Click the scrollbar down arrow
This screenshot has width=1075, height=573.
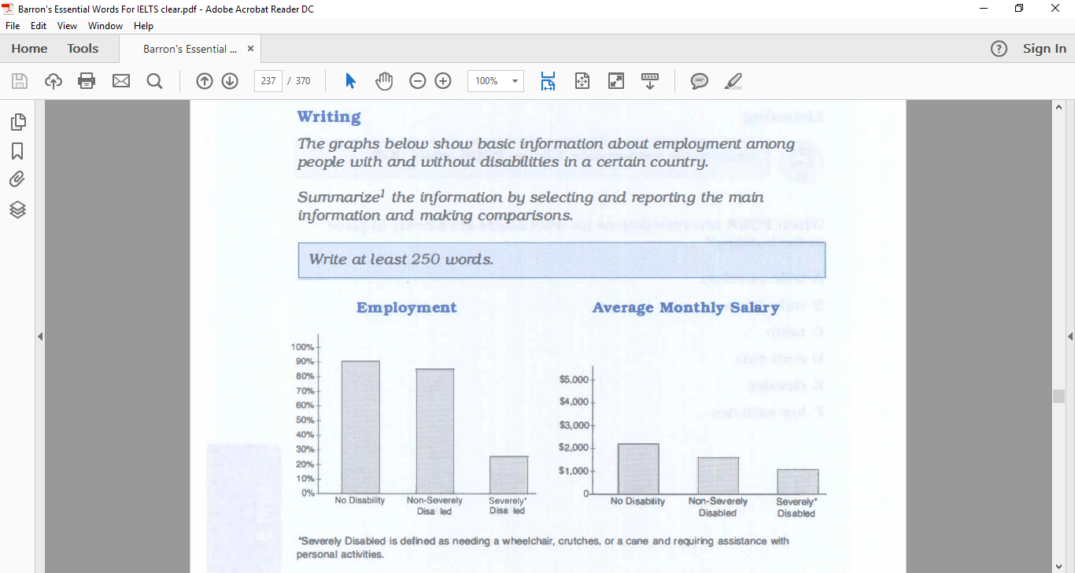[x=1058, y=566]
